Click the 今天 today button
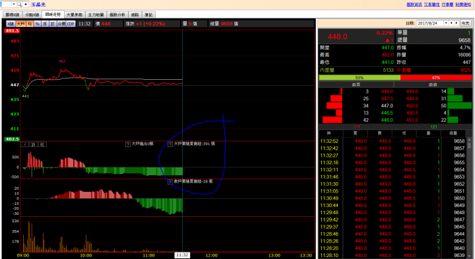475x259 pixels. click(465, 23)
